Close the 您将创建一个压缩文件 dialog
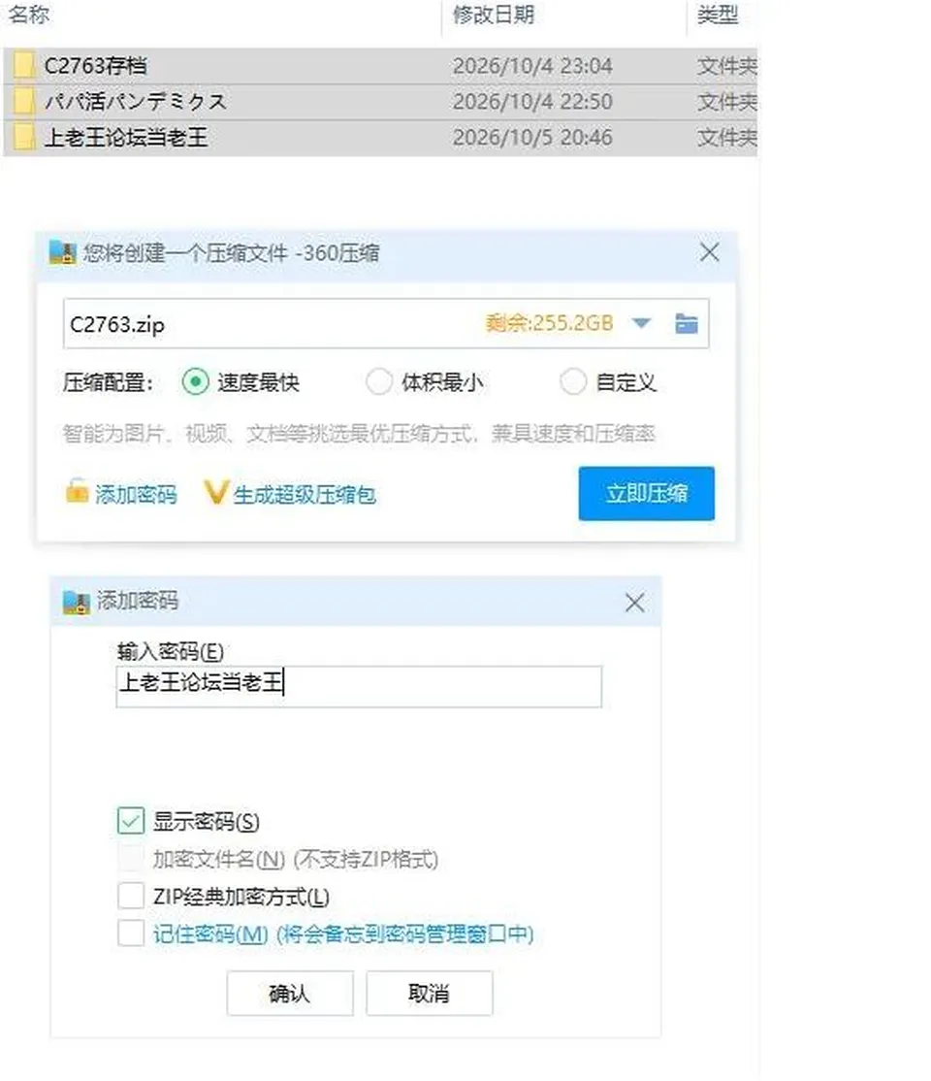This screenshot has width=931, height=1081. tap(709, 252)
